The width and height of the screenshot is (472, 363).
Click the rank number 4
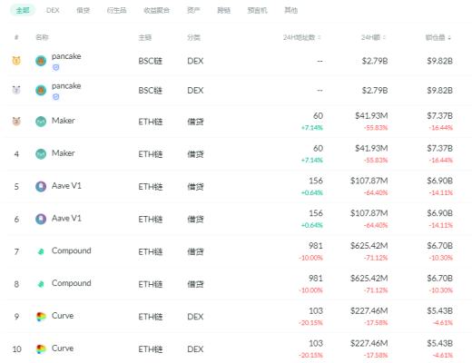16,154
